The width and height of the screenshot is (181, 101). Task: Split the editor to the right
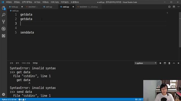(x=174, y=7)
